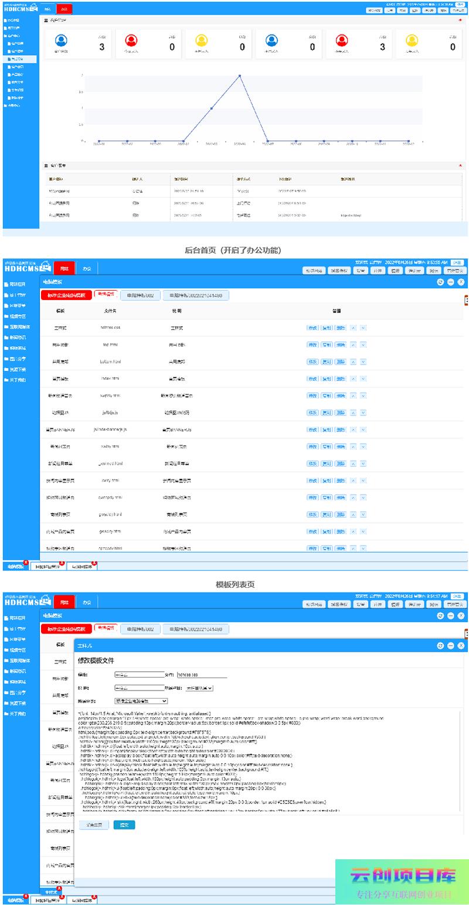Viewport: 469px width, 905px height.
Task: Switch to the white 网站 tab on dashboard
Action: tap(47, 9)
